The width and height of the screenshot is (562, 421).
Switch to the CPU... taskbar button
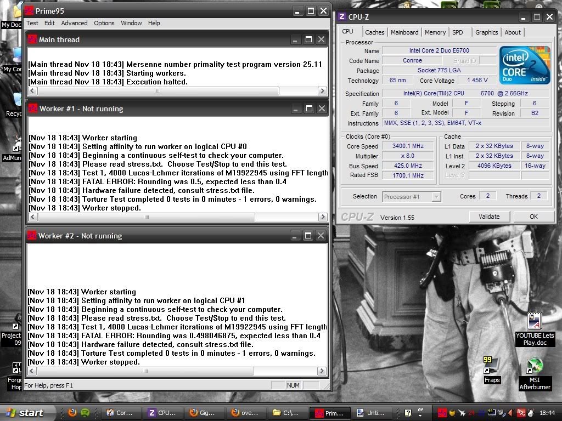click(162, 413)
